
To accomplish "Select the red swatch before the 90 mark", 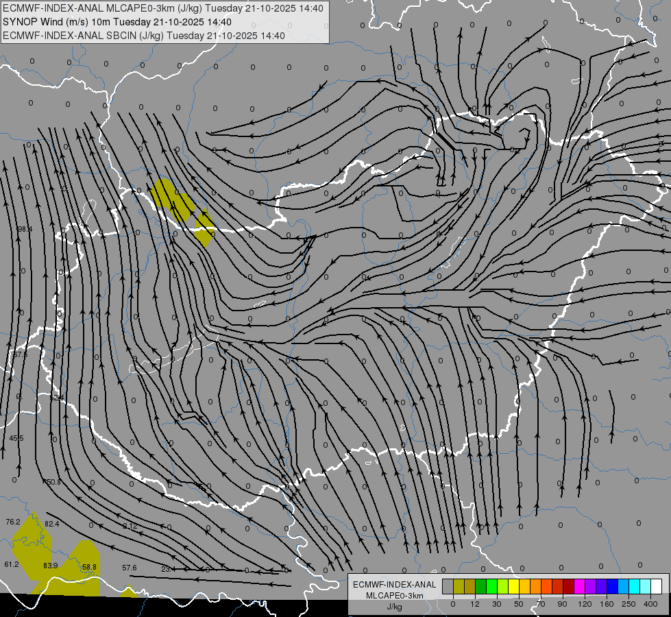I will pyautogui.click(x=558, y=586).
